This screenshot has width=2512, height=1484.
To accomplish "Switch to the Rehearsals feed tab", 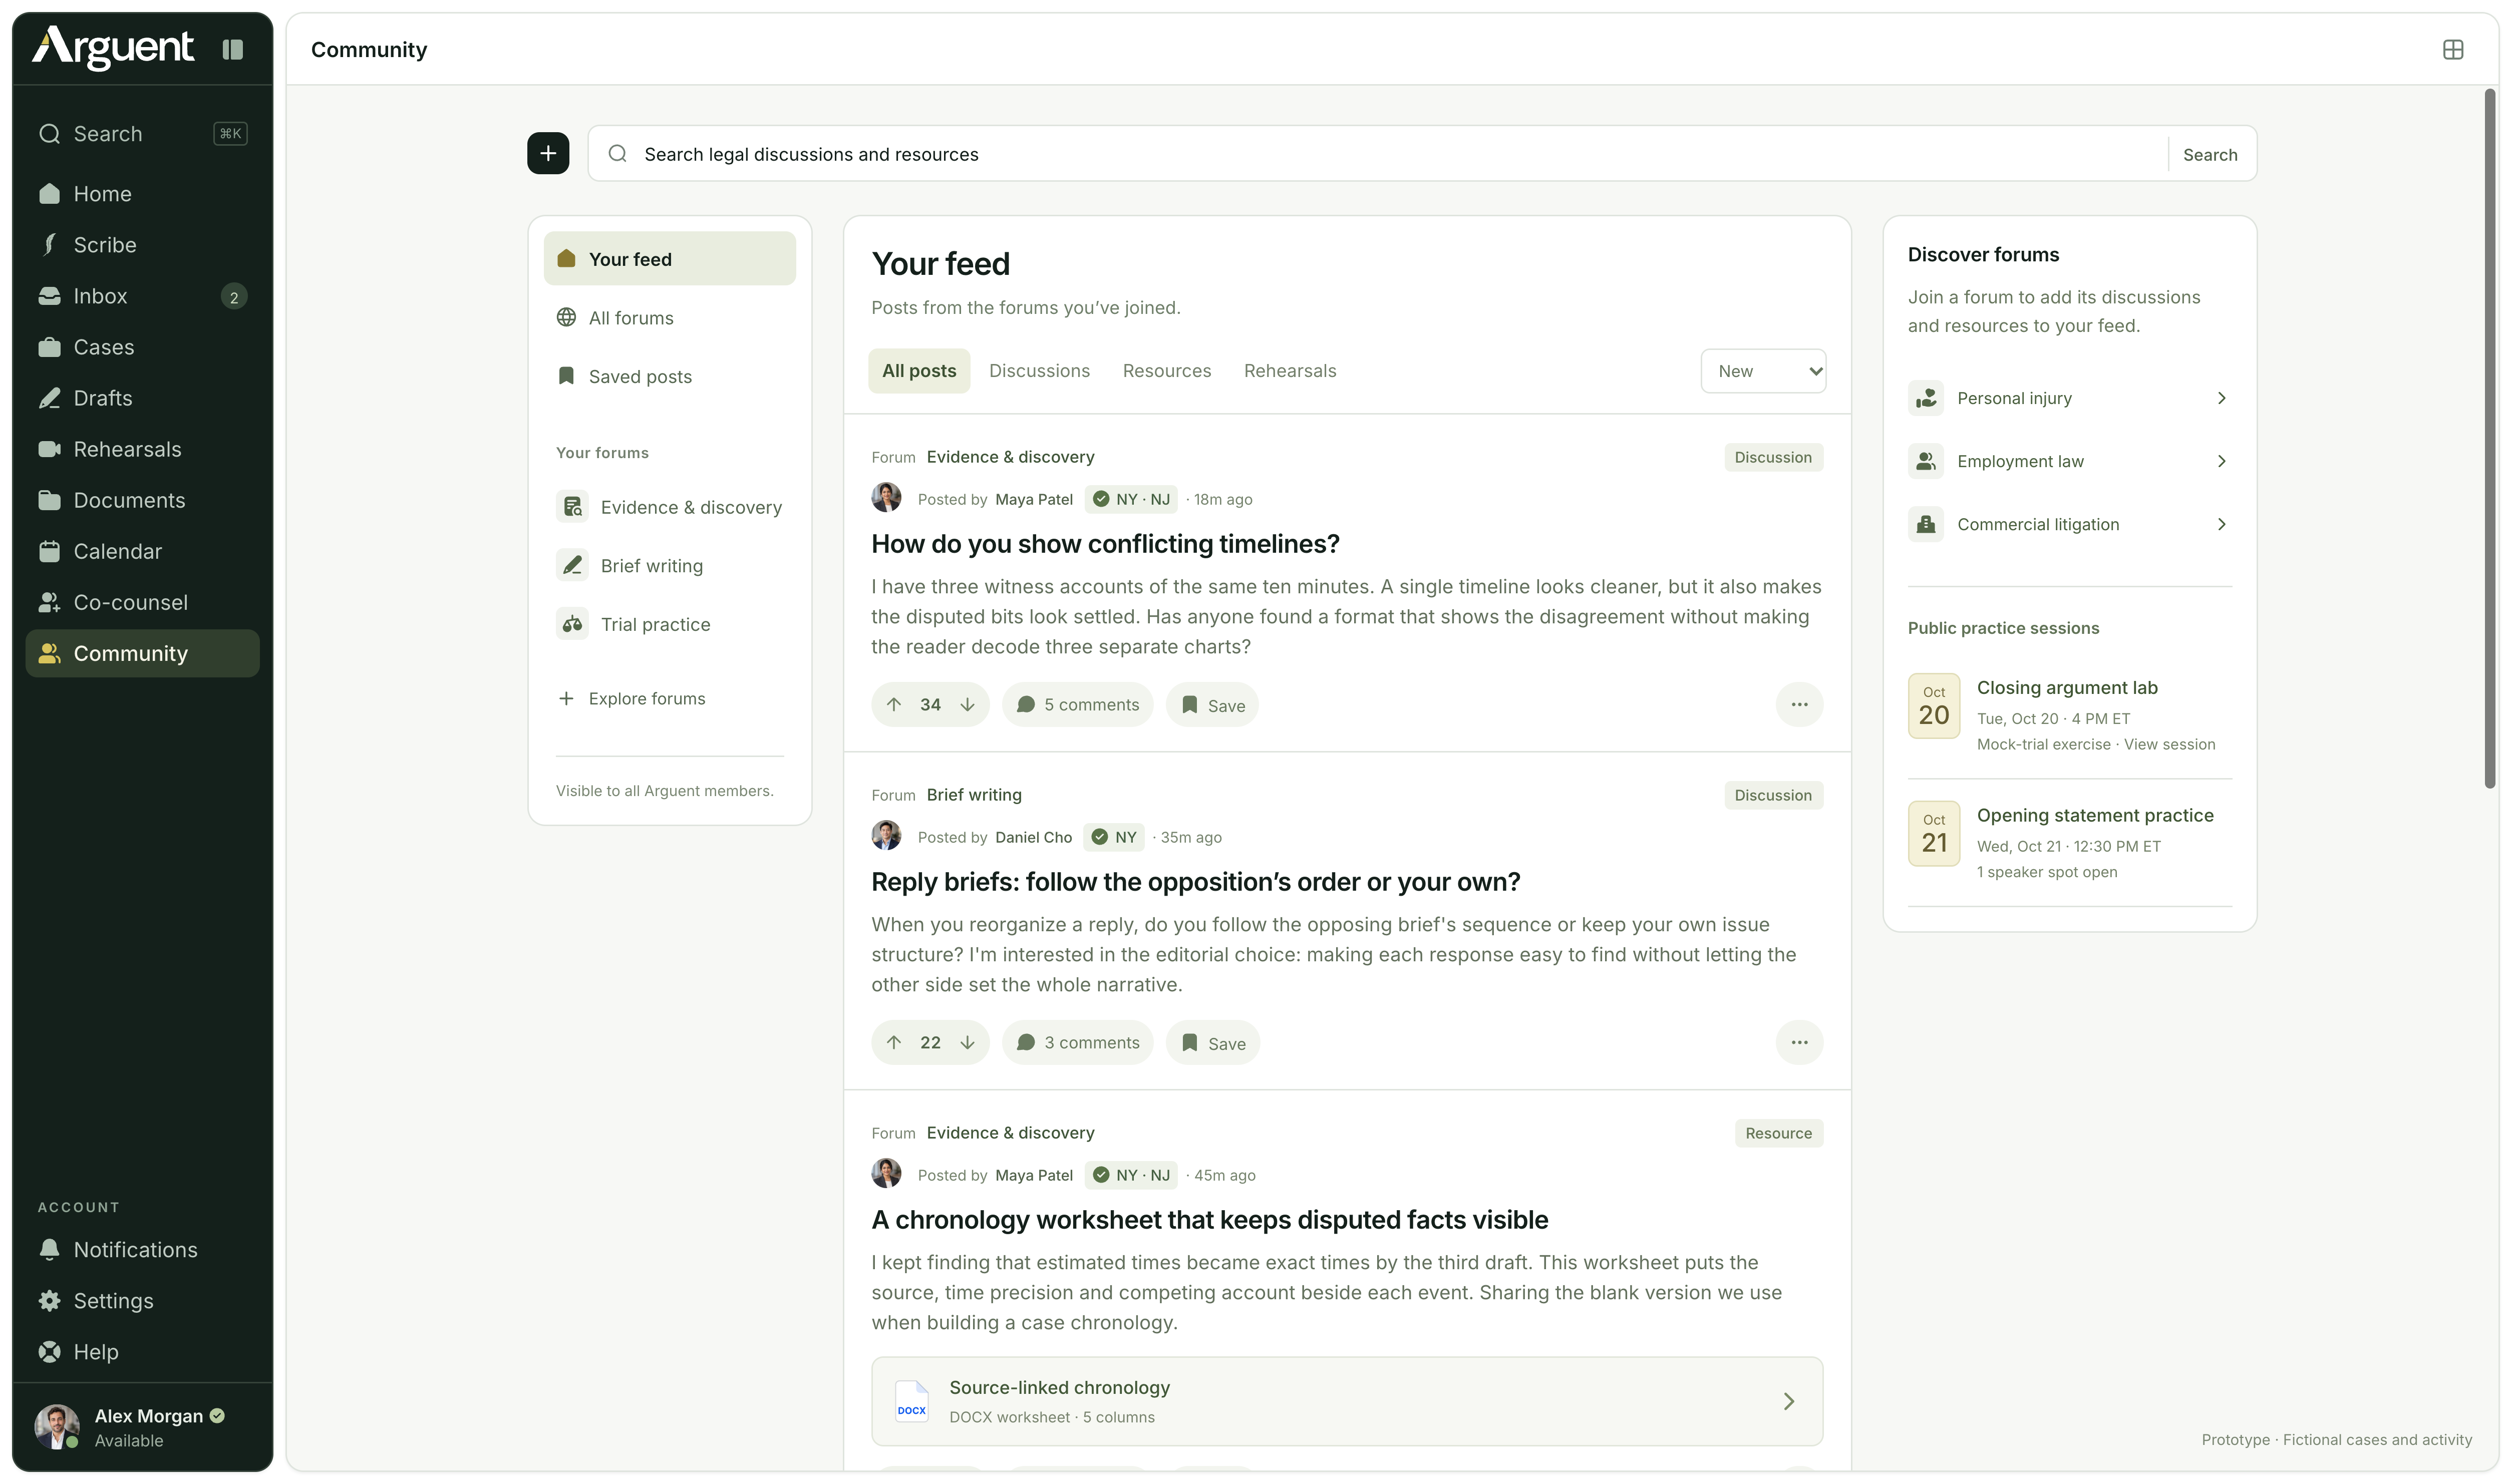I will (x=1289, y=371).
